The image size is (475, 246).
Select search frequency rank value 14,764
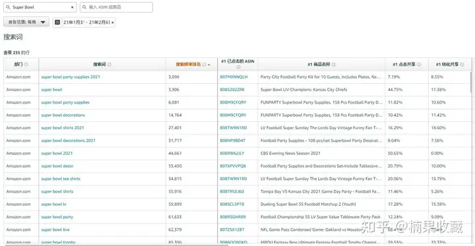click(175, 115)
